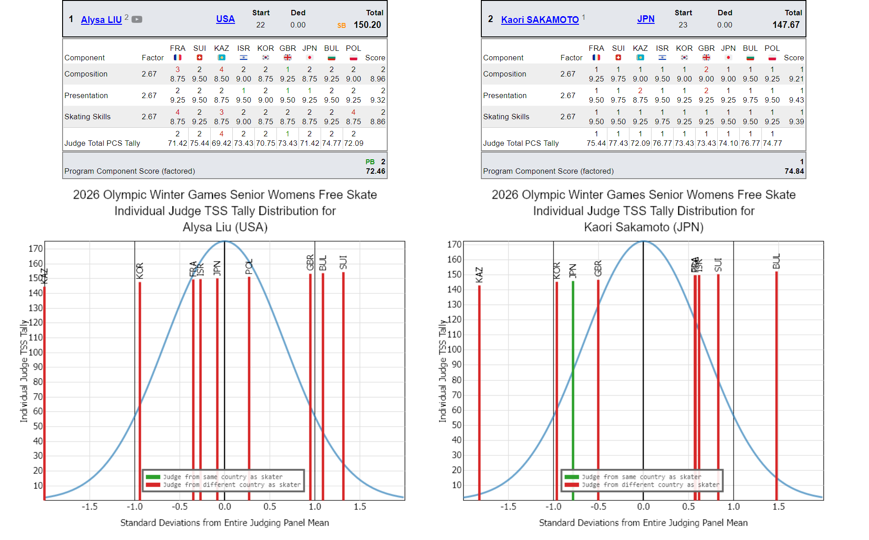
Task: Click the South Korea flag in Liu's table
Action: click(265, 58)
